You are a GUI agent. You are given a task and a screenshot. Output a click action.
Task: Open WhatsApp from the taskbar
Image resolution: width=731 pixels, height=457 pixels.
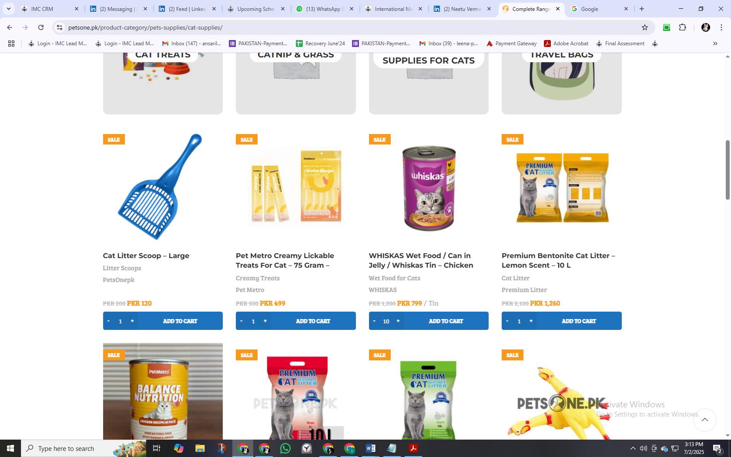pos(285,448)
